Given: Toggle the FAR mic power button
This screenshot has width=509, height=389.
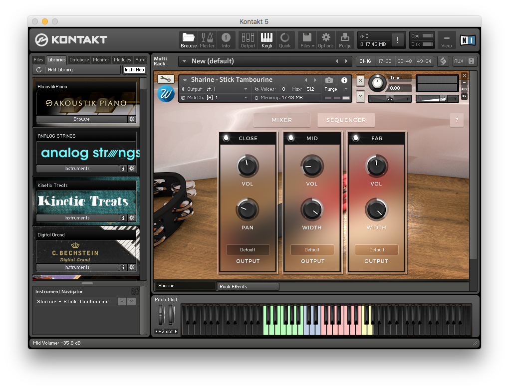Looking at the screenshot, I should point(356,138).
